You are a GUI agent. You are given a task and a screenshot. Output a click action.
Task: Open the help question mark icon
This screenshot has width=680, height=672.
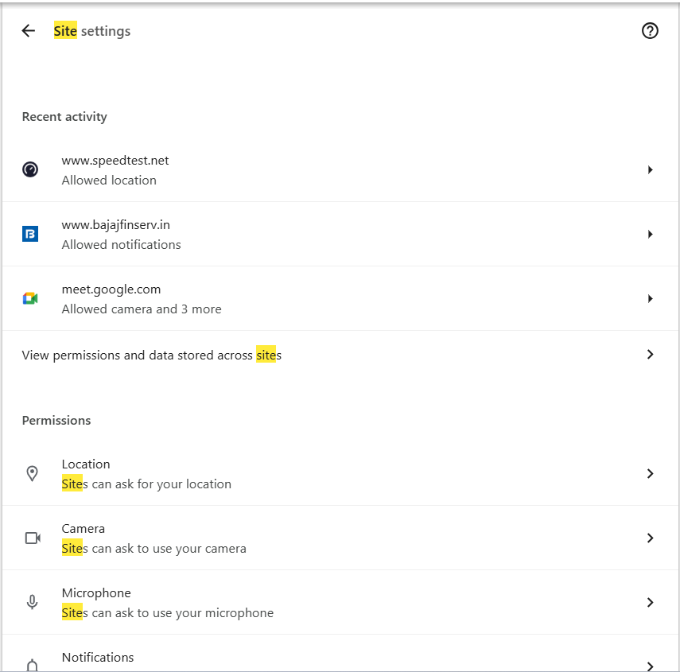click(650, 31)
